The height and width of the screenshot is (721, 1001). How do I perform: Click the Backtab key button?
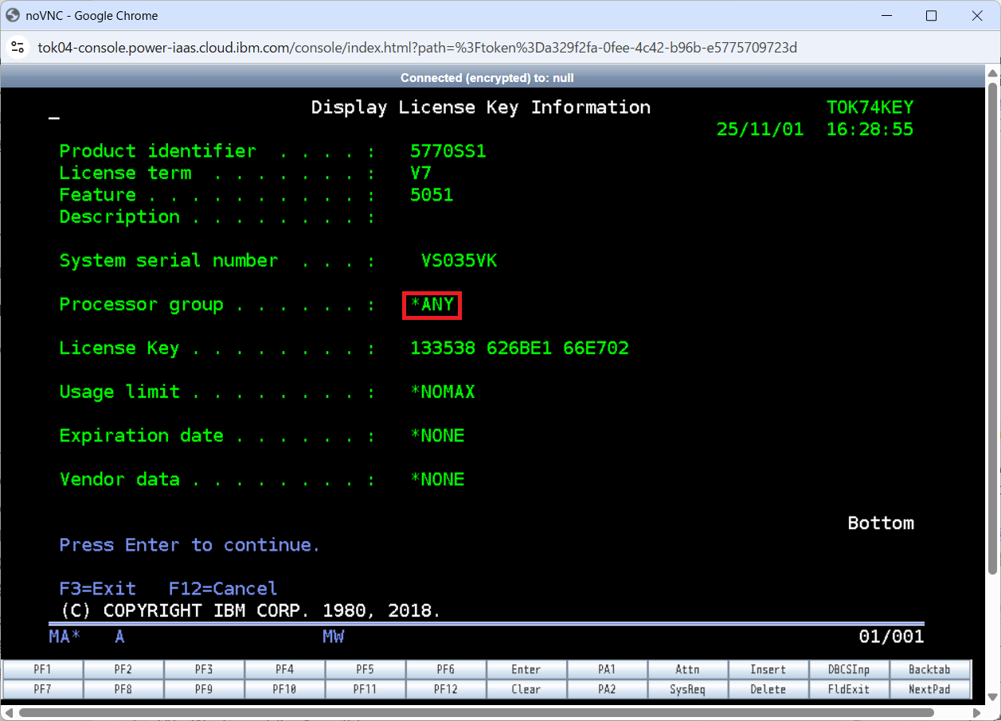pyautogui.click(x=930, y=669)
